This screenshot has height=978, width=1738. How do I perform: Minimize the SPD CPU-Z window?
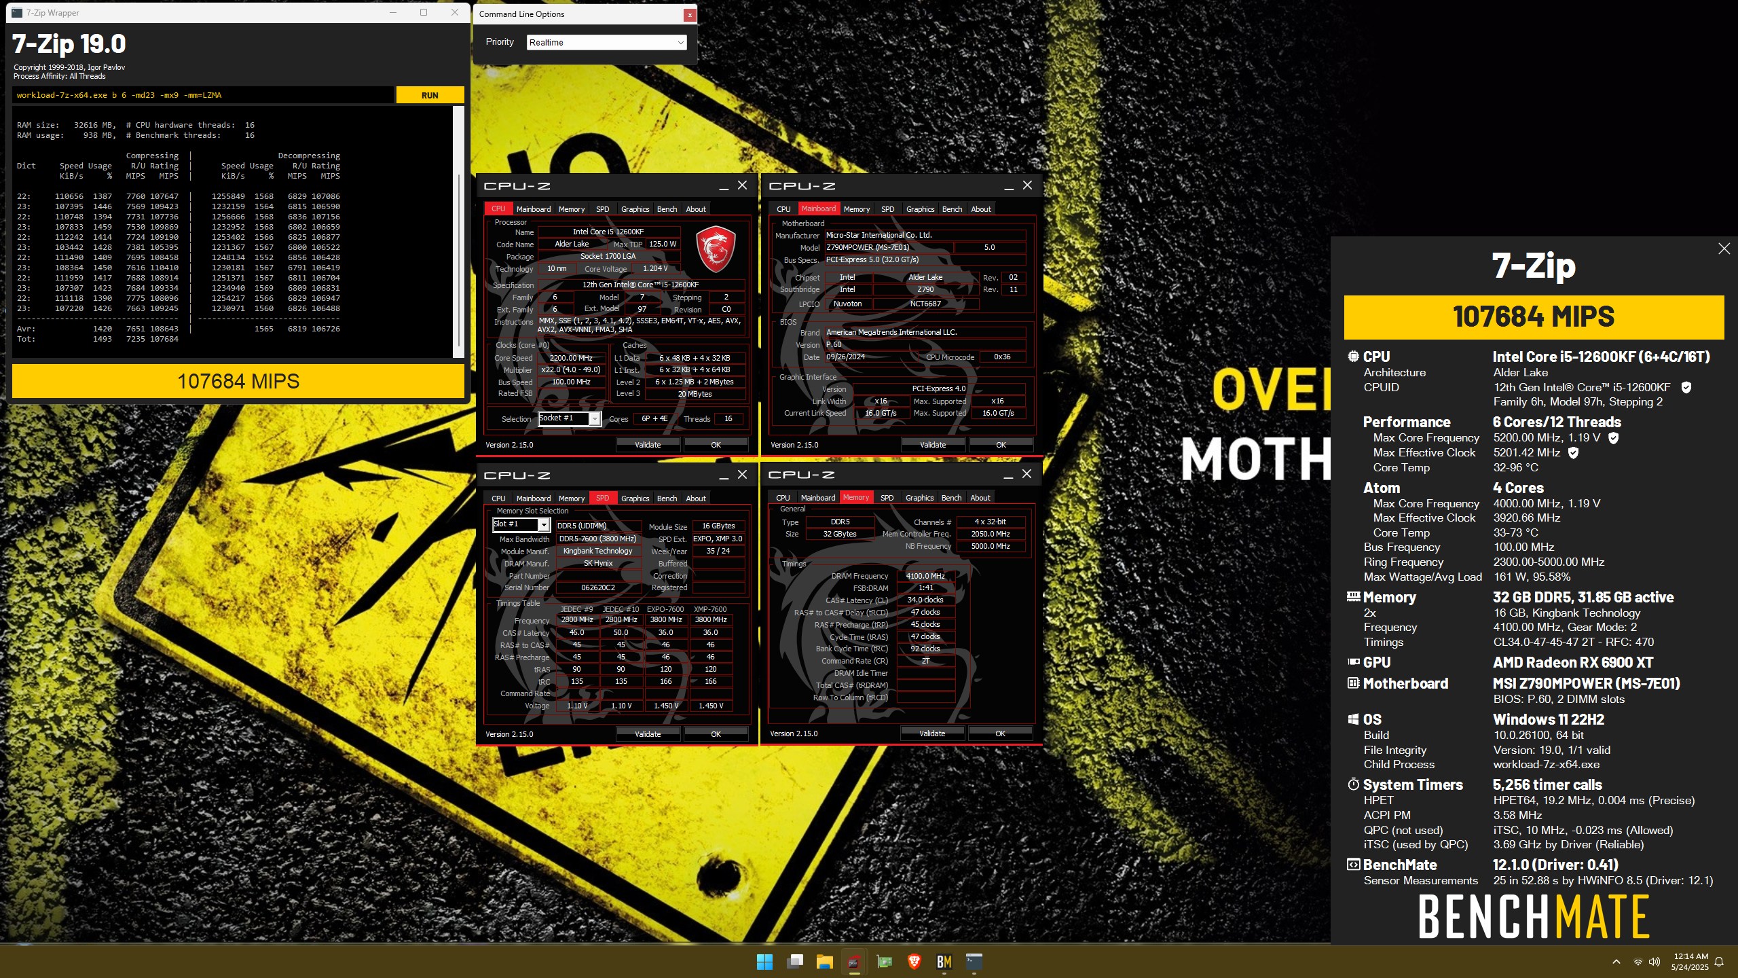tap(724, 475)
